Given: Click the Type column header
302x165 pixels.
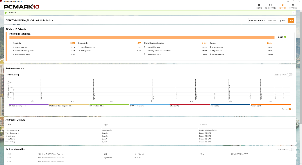Looking at the screenshot, I should pyautogui.click(x=106, y=124).
